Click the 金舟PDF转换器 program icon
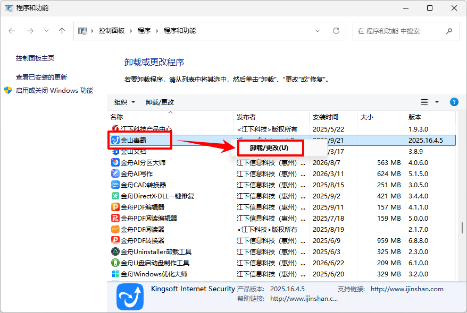Image resolution: width=467 pixels, height=313 pixels. tap(115, 240)
